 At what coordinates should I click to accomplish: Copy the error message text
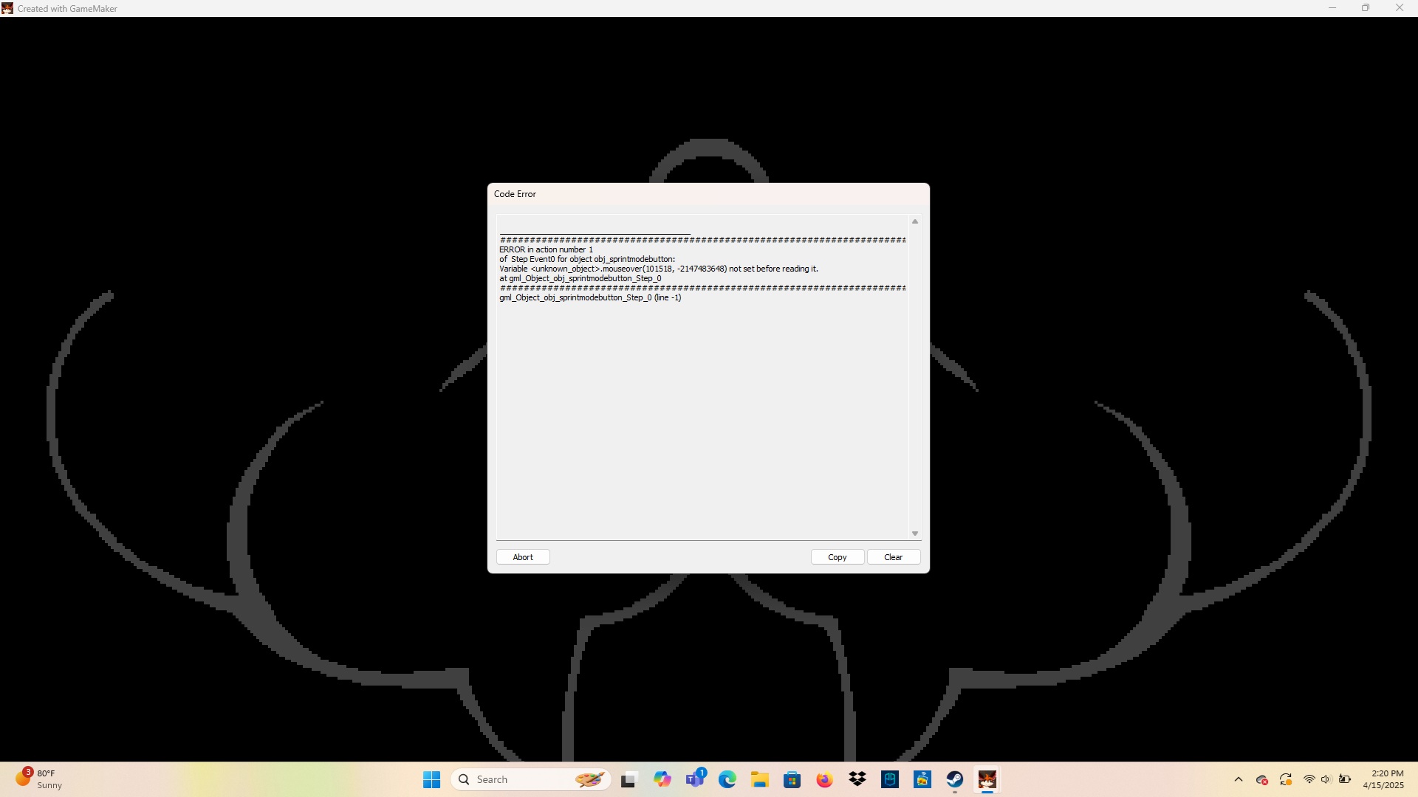click(837, 557)
